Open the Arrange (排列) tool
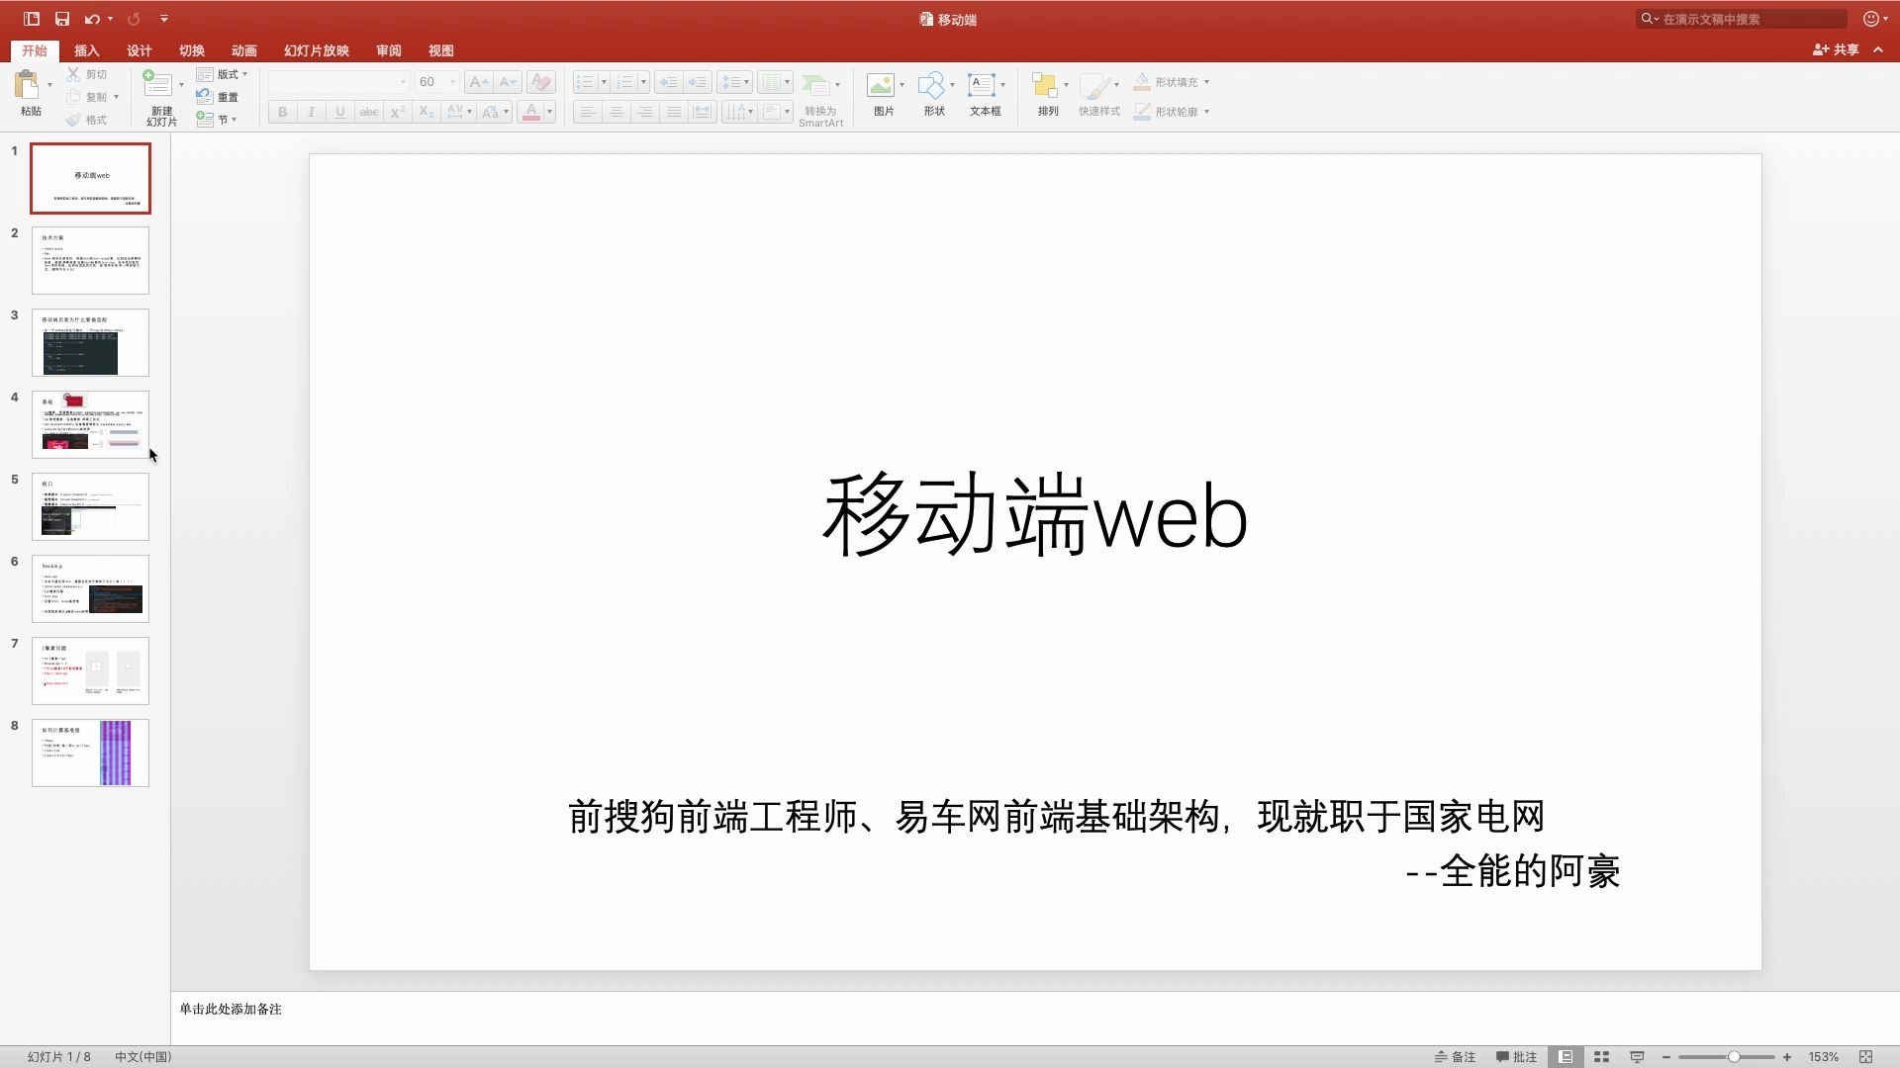Screen dimensions: 1900x1068 tap(1045, 85)
